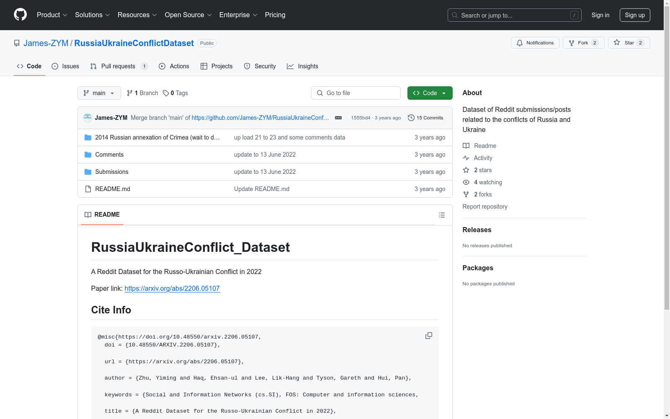Click the folder icon beside Submissions
Viewport: 670px width, 419px height.
pyautogui.click(x=88, y=172)
